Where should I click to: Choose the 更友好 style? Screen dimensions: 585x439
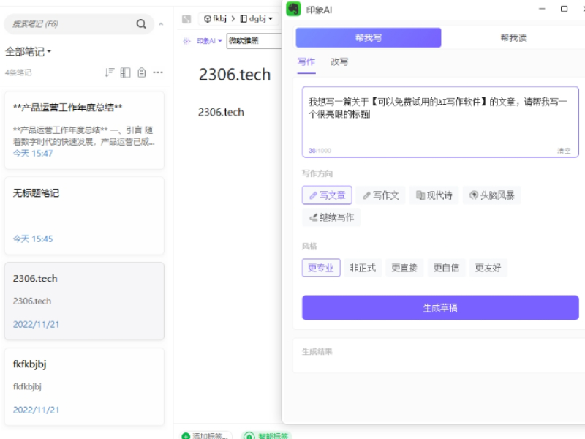tap(488, 268)
